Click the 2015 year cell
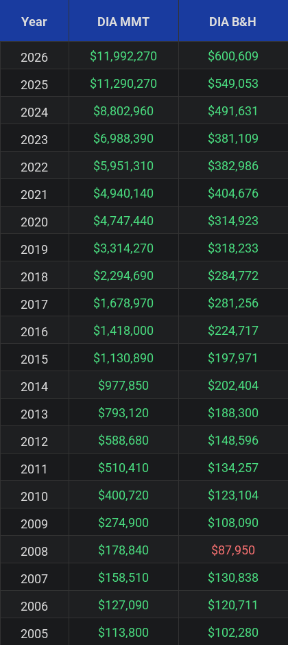288x645 pixels. [x=34, y=358]
